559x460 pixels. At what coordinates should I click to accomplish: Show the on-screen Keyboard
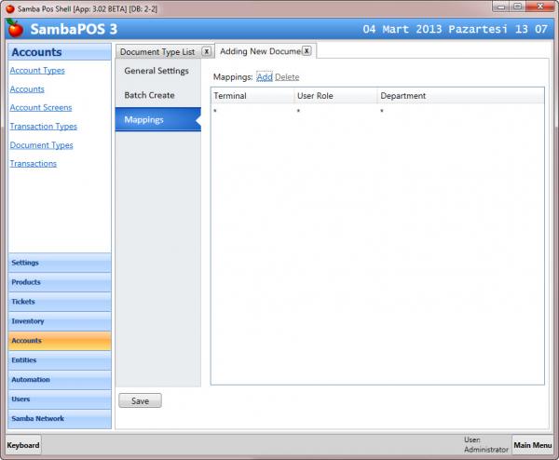24,445
